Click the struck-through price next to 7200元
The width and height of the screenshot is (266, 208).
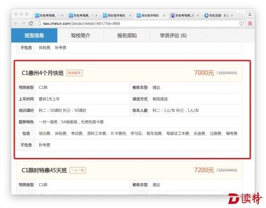227,170
